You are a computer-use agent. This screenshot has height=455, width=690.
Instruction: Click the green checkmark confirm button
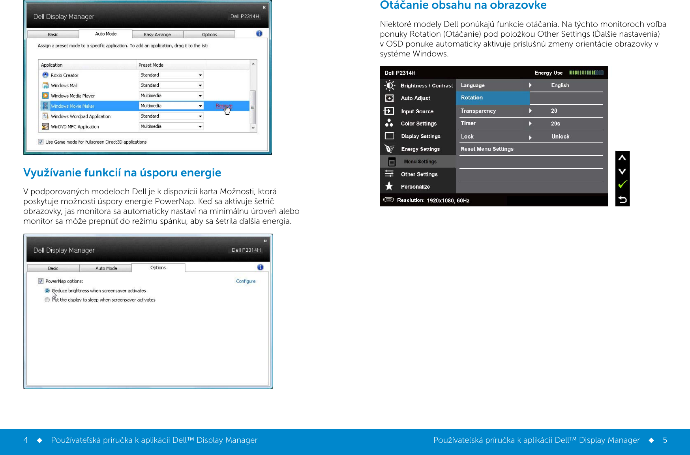(x=622, y=184)
